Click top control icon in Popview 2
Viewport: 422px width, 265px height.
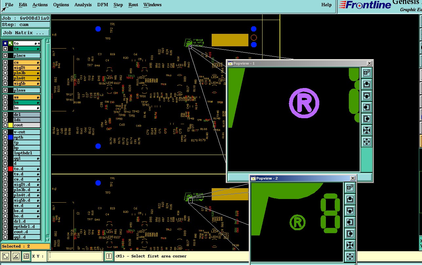pyautogui.click(x=350, y=188)
